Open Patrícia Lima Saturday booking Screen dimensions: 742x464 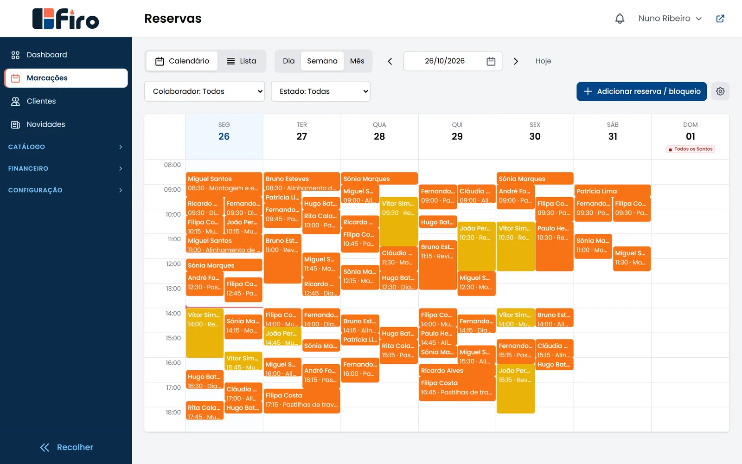tap(613, 191)
